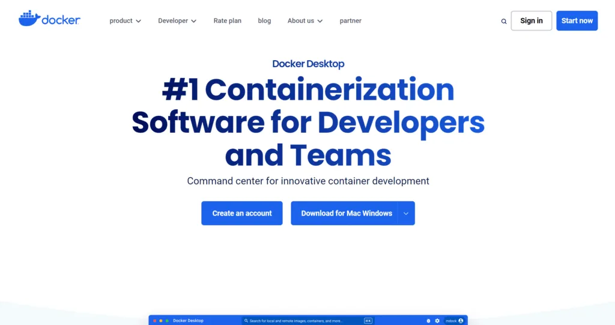Click the mdock account avatar in preview
The image size is (615, 325).
pyautogui.click(x=461, y=321)
